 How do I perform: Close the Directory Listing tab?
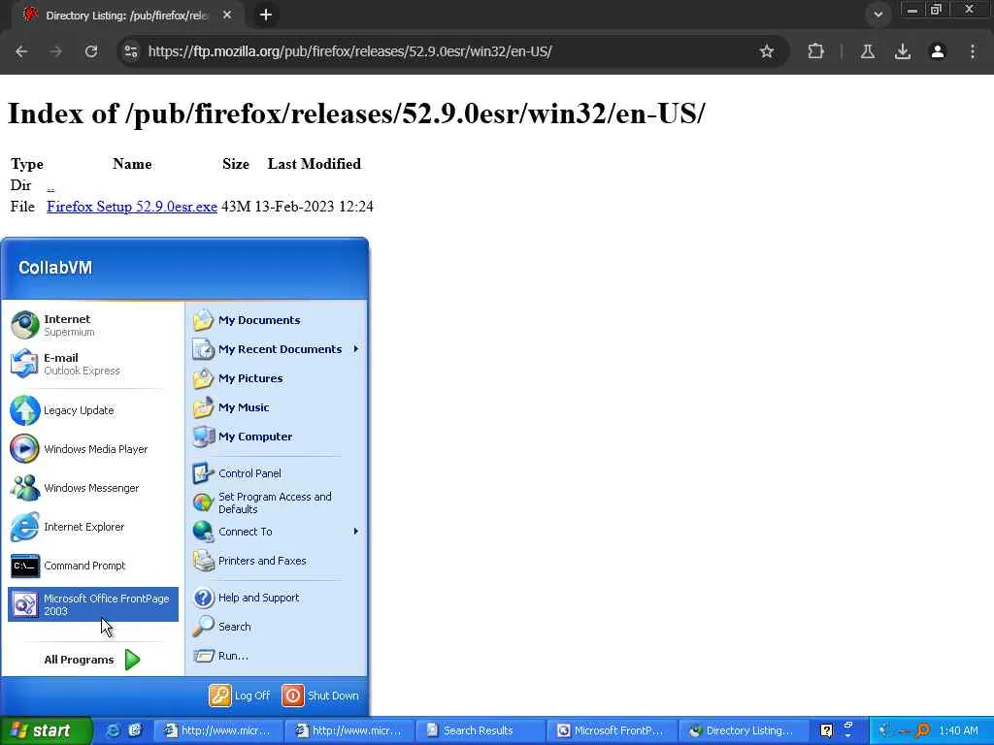pyautogui.click(x=227, y=15)
